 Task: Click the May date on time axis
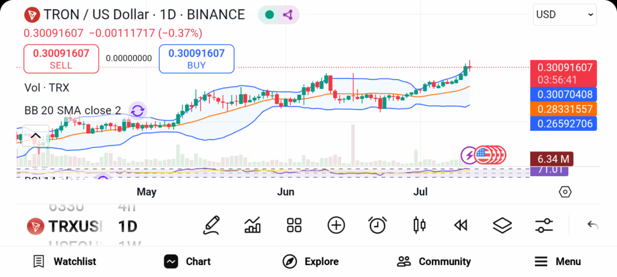pyautogui.click(x=146, y=192)
